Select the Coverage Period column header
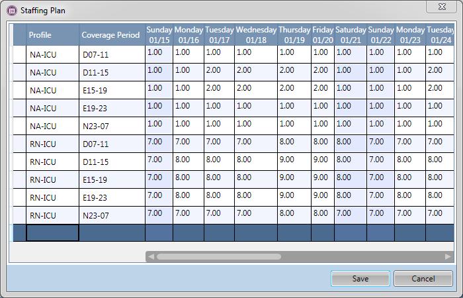Screen dimensions: 463x298 point(111,35)
